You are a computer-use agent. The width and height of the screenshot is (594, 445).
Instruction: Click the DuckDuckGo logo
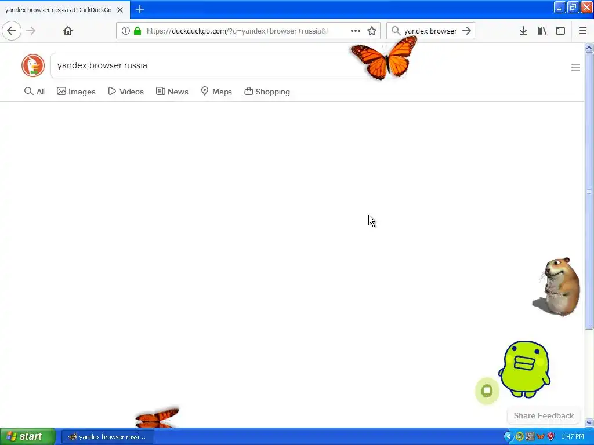(33, 65)
